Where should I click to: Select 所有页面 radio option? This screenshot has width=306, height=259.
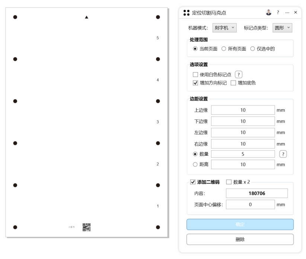tap(224, 49)
